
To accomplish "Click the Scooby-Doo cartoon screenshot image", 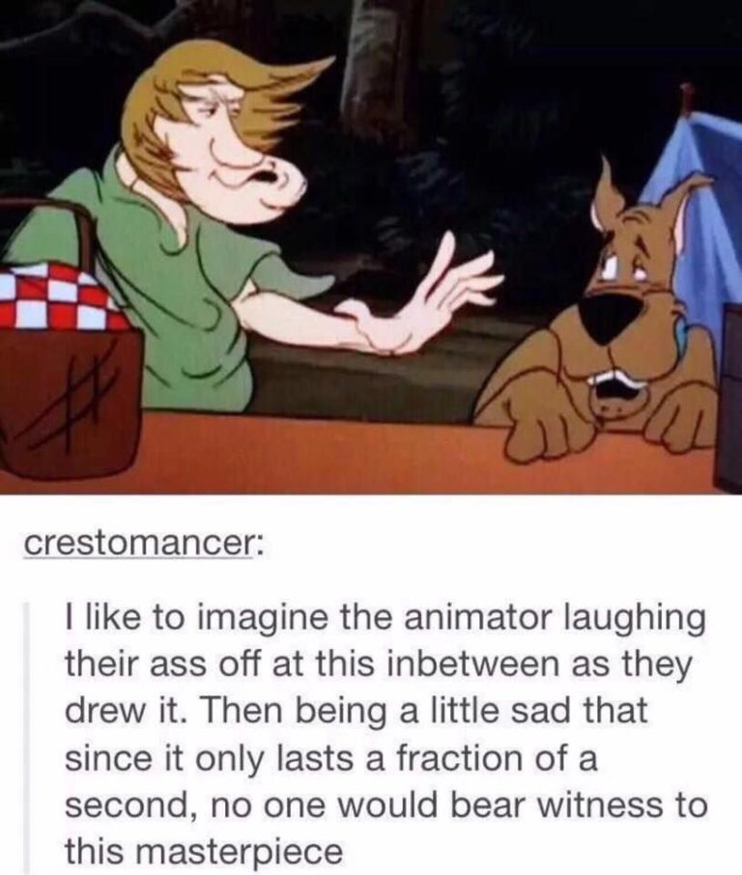I will tap(371, 246).
